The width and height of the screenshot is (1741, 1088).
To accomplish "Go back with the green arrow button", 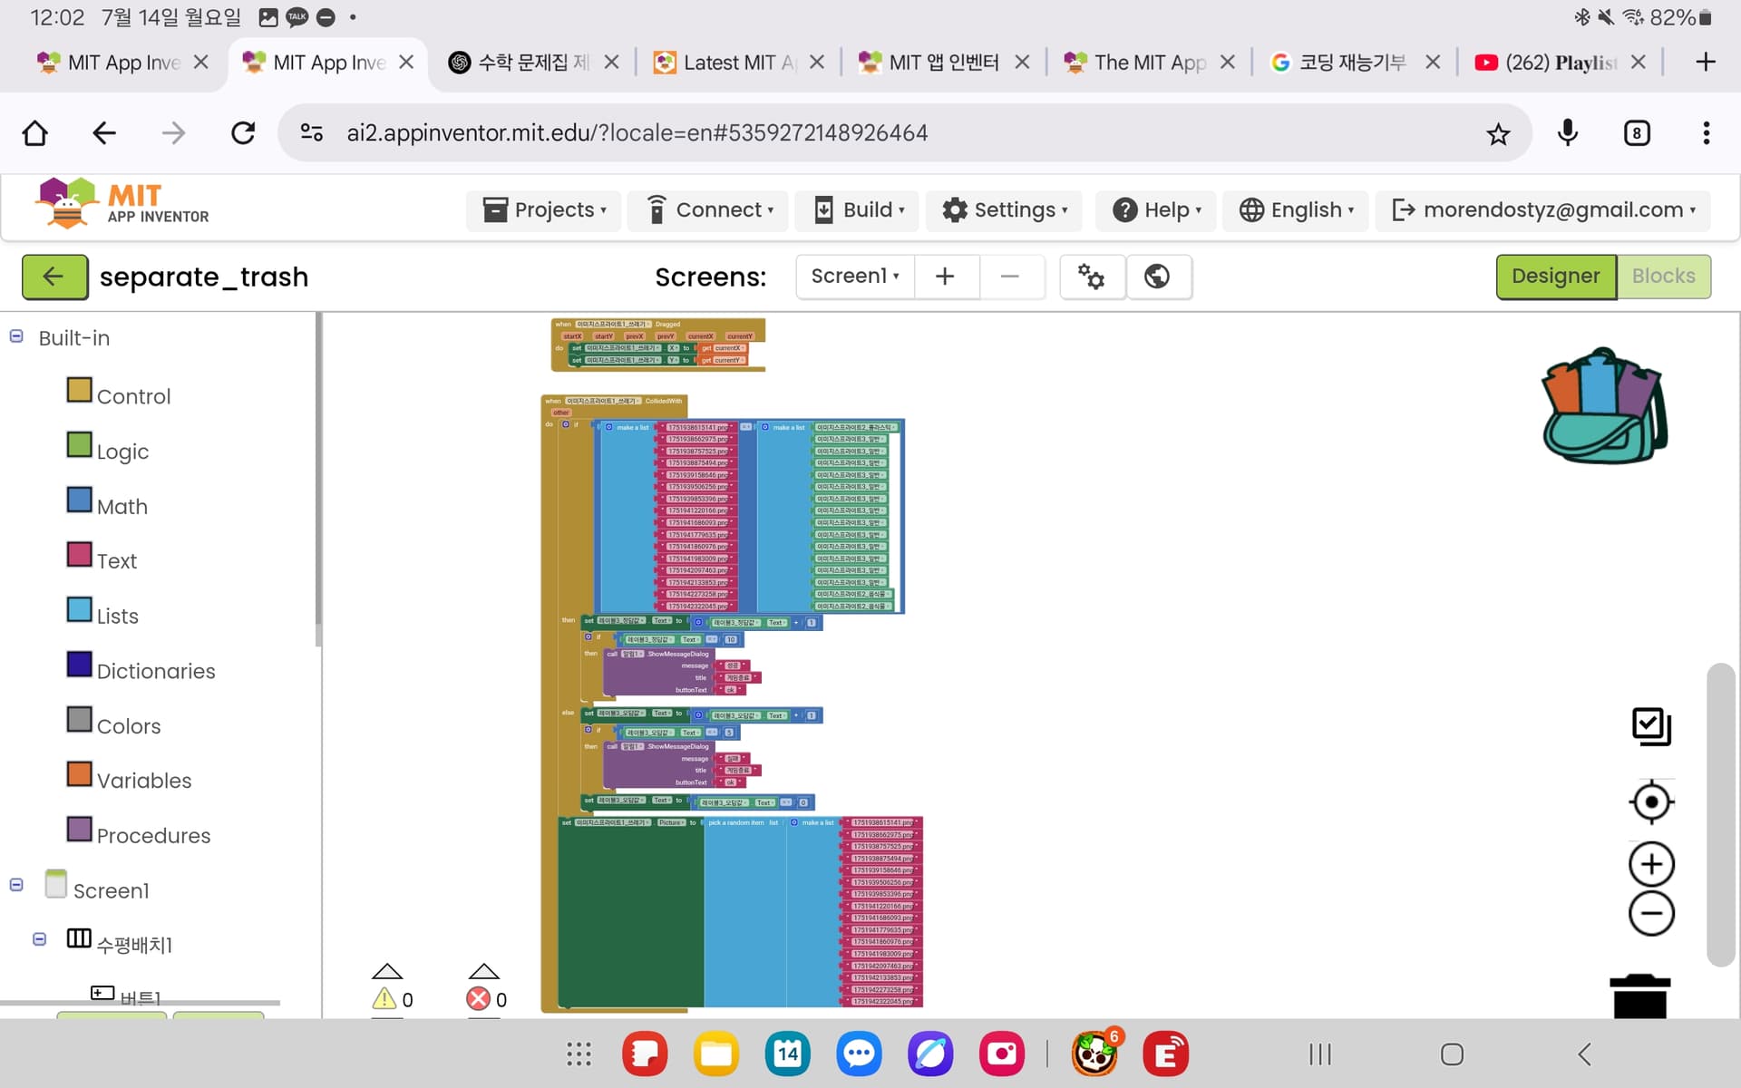I will [x=54, y=277].
